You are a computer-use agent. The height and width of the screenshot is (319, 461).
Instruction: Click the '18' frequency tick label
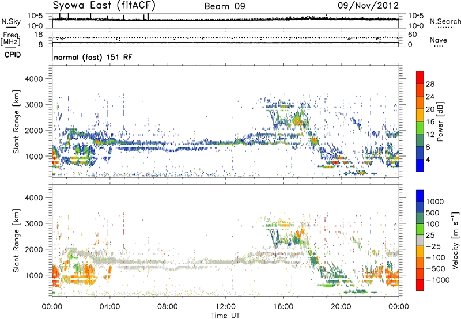click(x=39, y=35)
